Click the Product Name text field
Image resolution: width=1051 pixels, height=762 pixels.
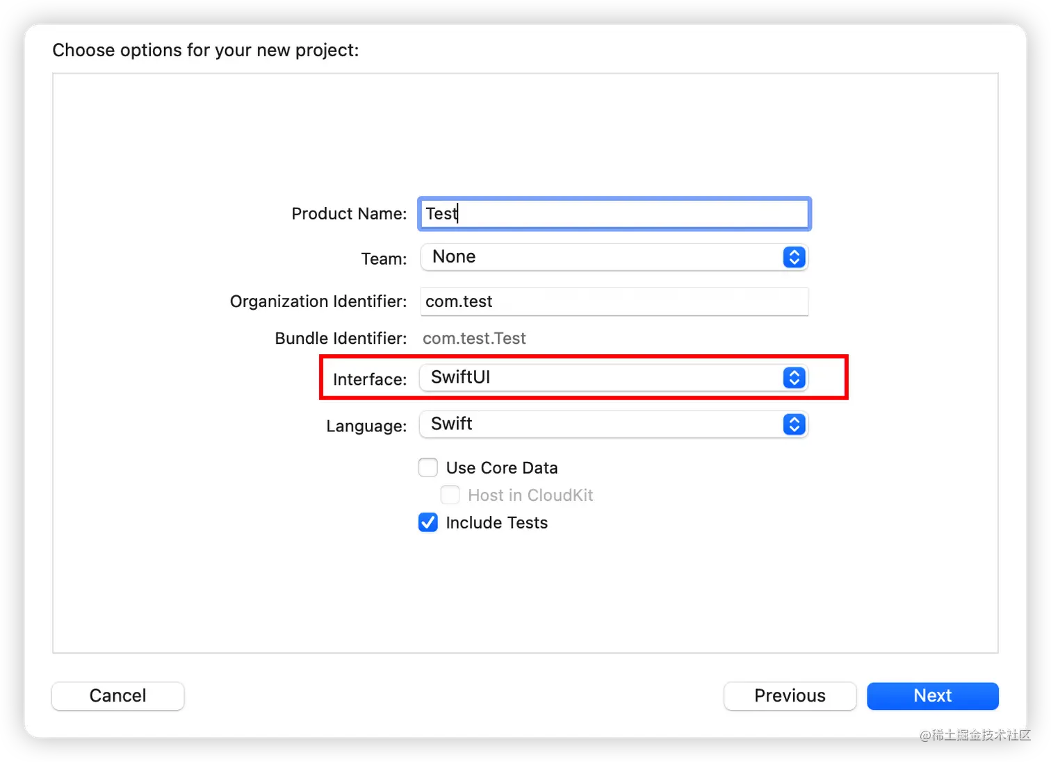(614, 214)
